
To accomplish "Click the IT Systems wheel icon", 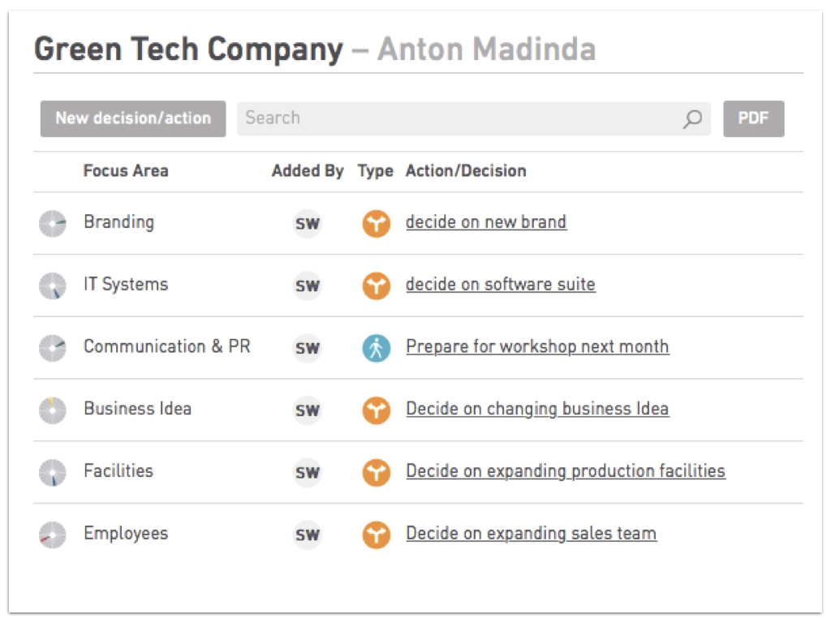I will (53, 286).
